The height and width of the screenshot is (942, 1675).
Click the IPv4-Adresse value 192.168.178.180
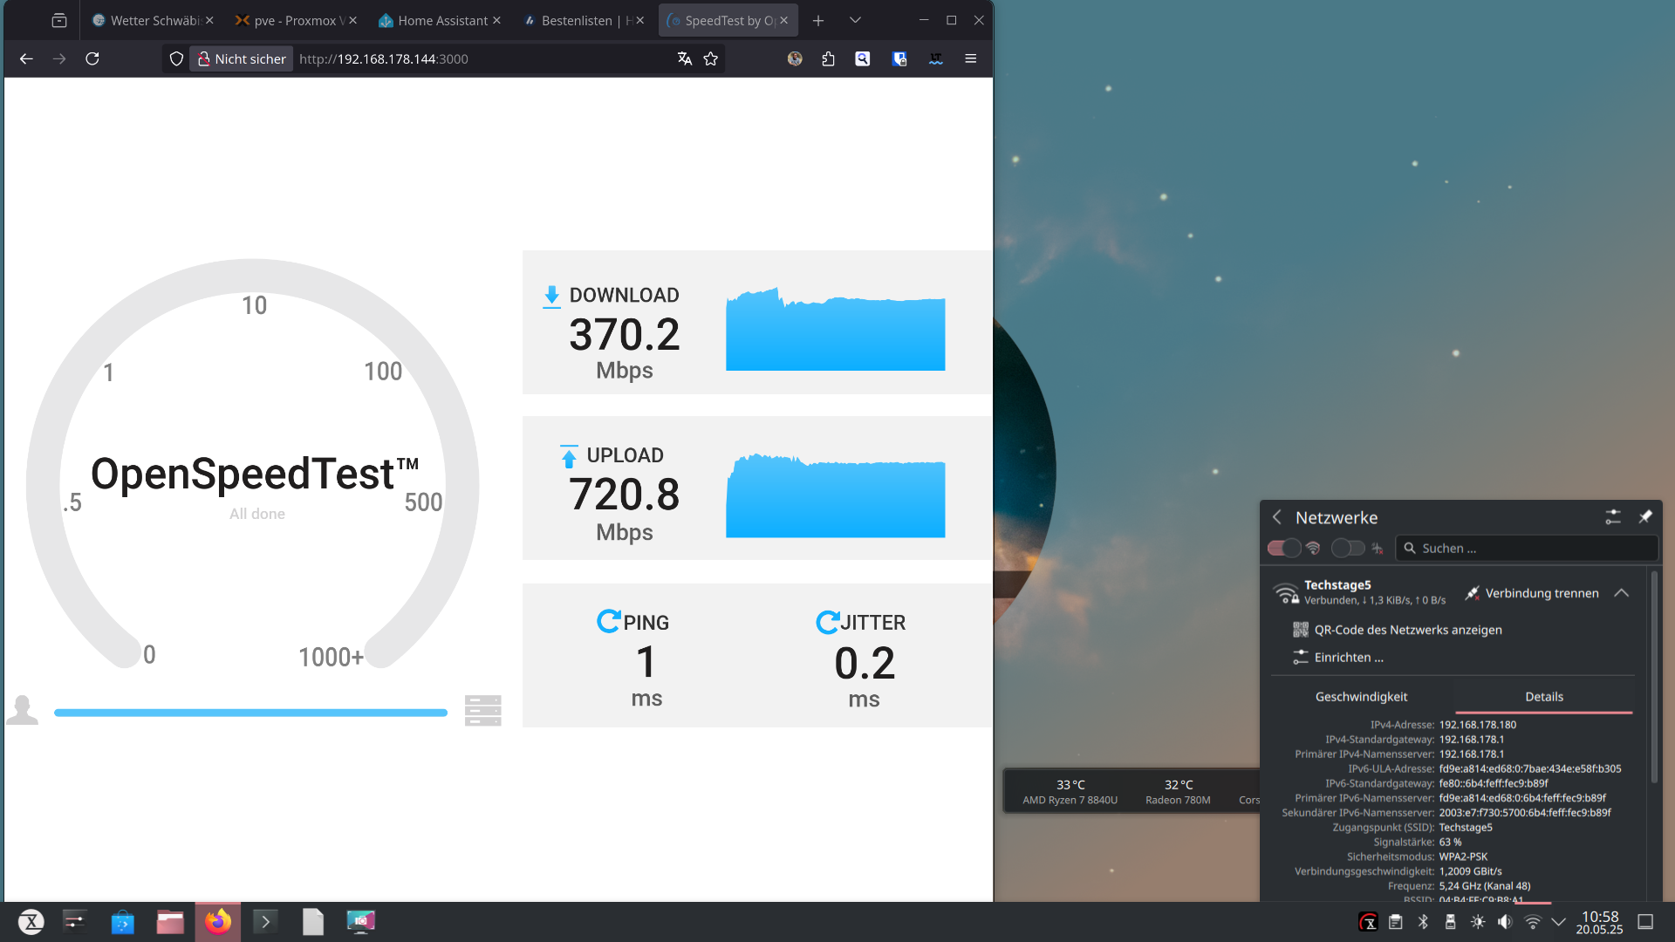click(1477, 725)
